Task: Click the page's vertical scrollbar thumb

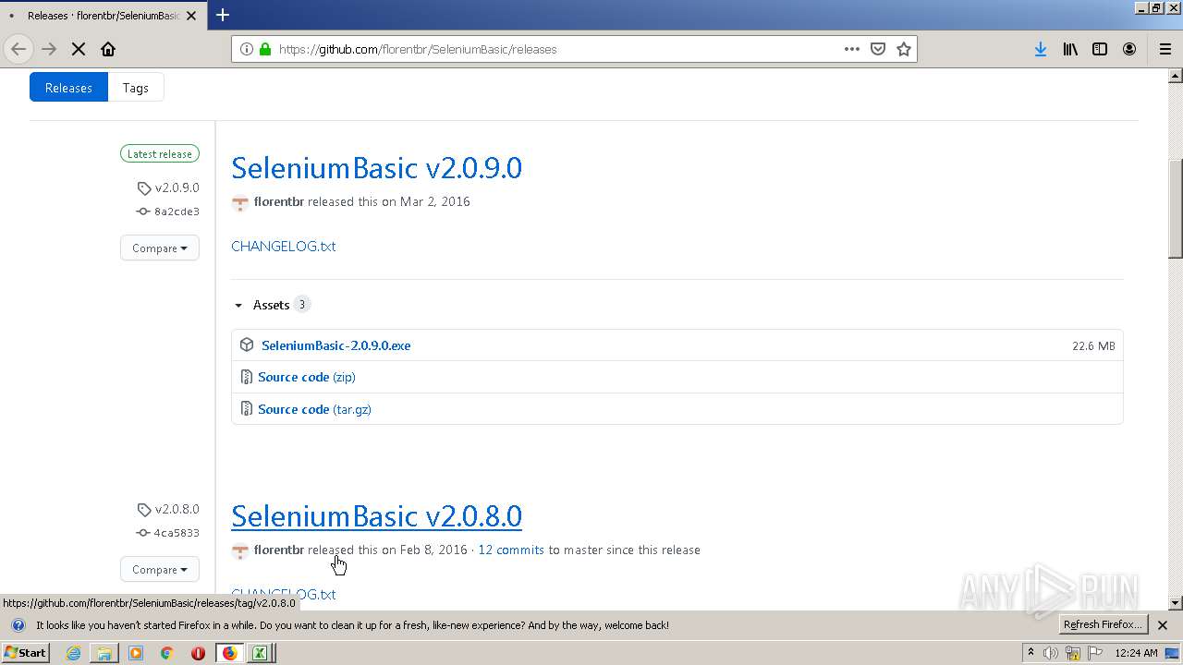Action: tap(1176, 209)
